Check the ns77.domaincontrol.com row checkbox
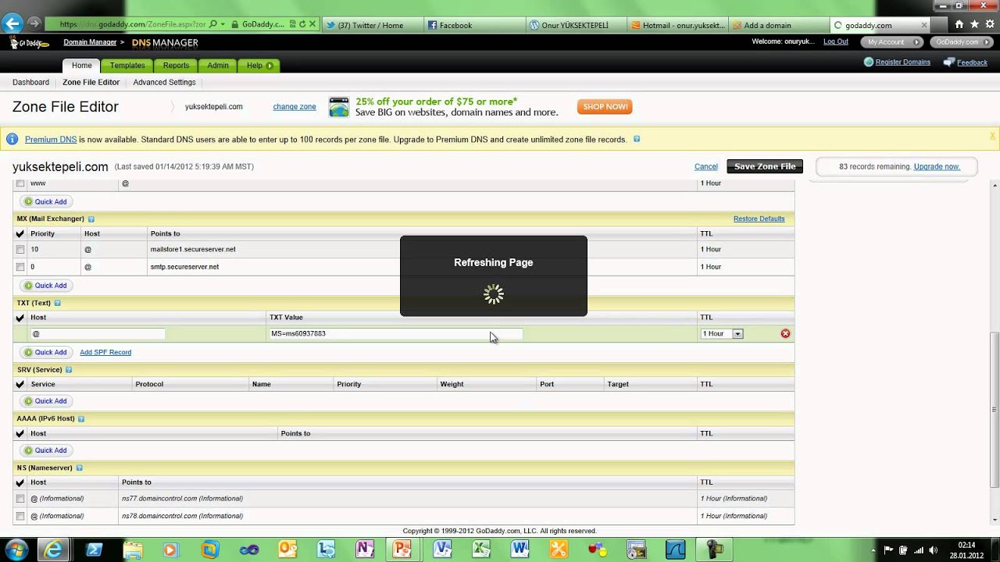This screenshot has width=1000, height=562. [x=20, y=499]
